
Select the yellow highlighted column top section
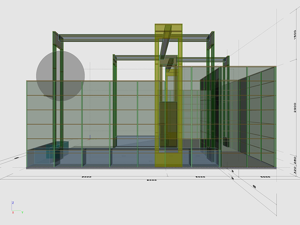[168, 27]
